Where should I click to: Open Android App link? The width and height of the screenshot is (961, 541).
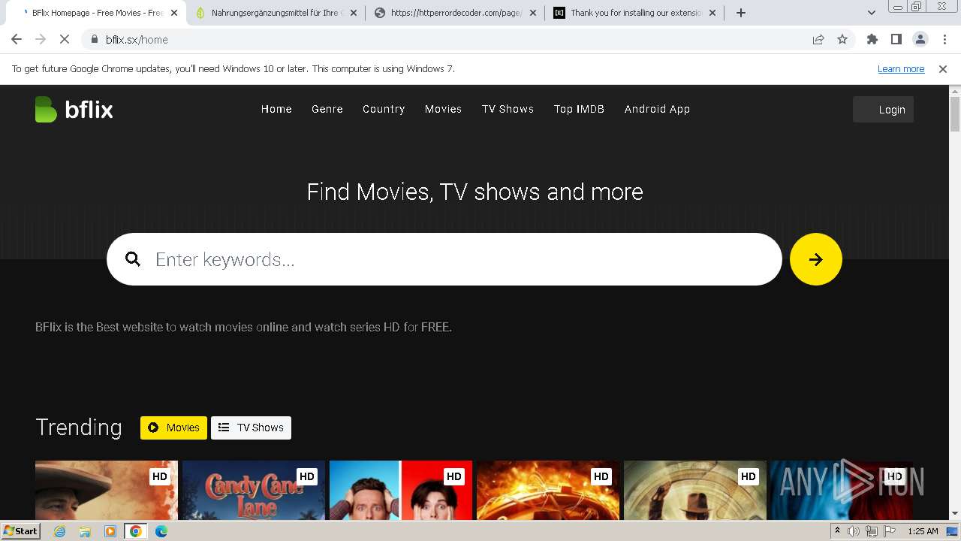pos(657,109)
